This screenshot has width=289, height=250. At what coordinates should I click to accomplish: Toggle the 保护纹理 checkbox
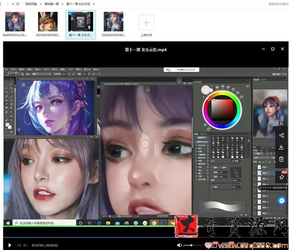click(x=197, y=179)
